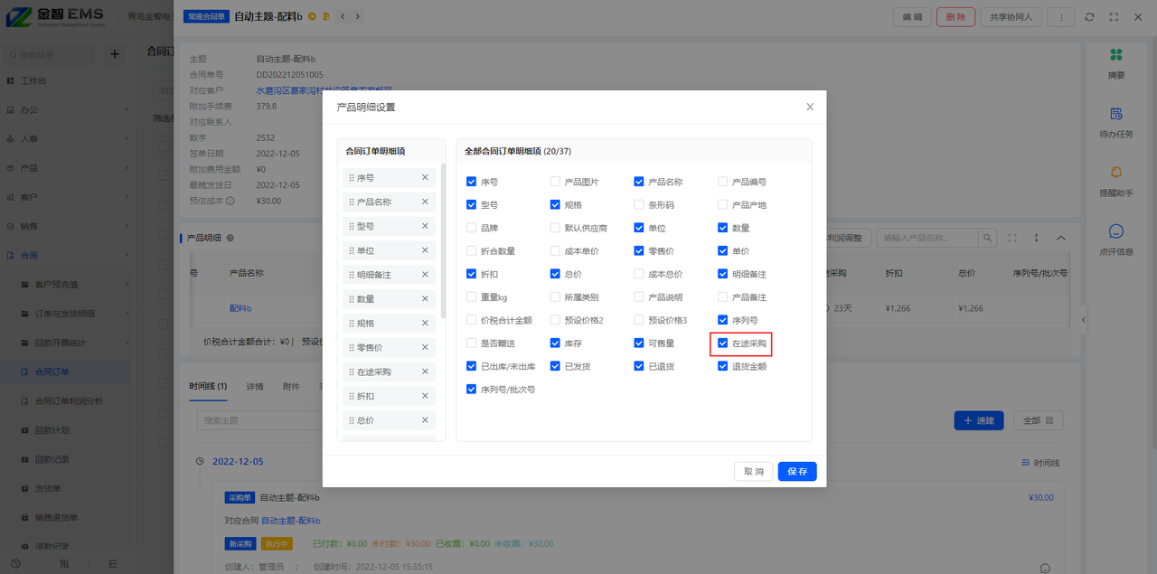Uncheck the 库存 checkbox
Screen dimensions: 1157x574
[555, 343]
